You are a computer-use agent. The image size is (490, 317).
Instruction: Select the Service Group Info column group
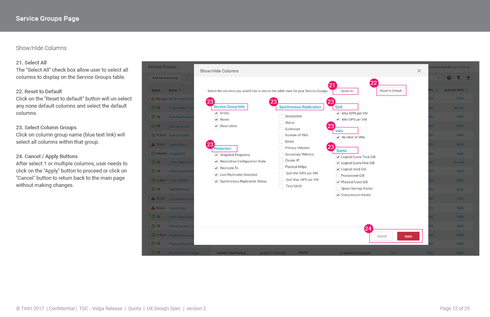229,107
